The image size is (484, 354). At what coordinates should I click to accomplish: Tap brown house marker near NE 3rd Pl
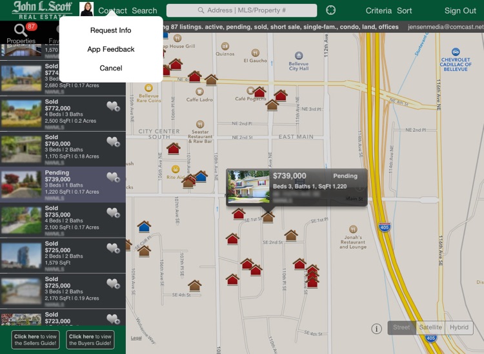pyautogui.click(x=272, y=105)
